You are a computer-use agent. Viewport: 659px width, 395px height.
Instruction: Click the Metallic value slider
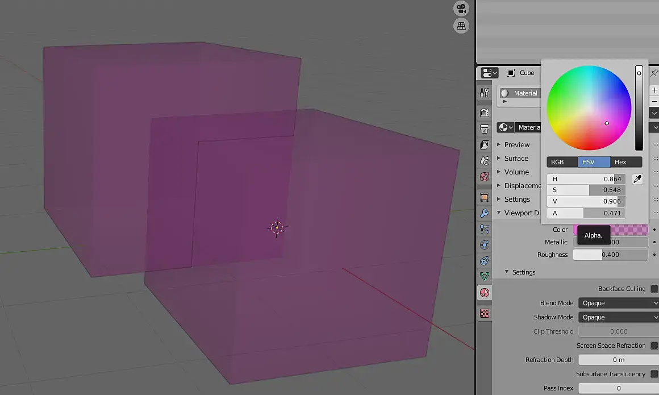pyautogui.click(x=610, y=242)
